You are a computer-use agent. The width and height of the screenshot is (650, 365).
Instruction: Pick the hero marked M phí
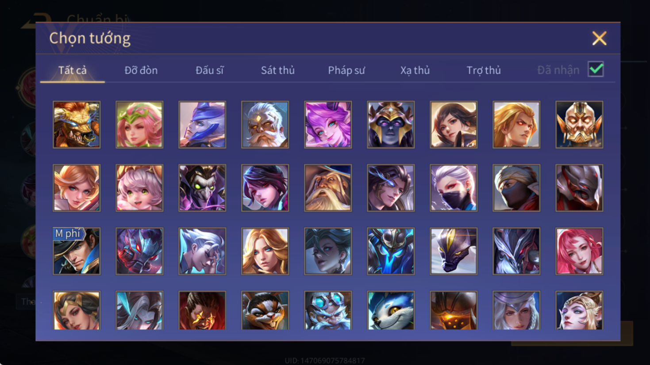(x=77, y=251)
